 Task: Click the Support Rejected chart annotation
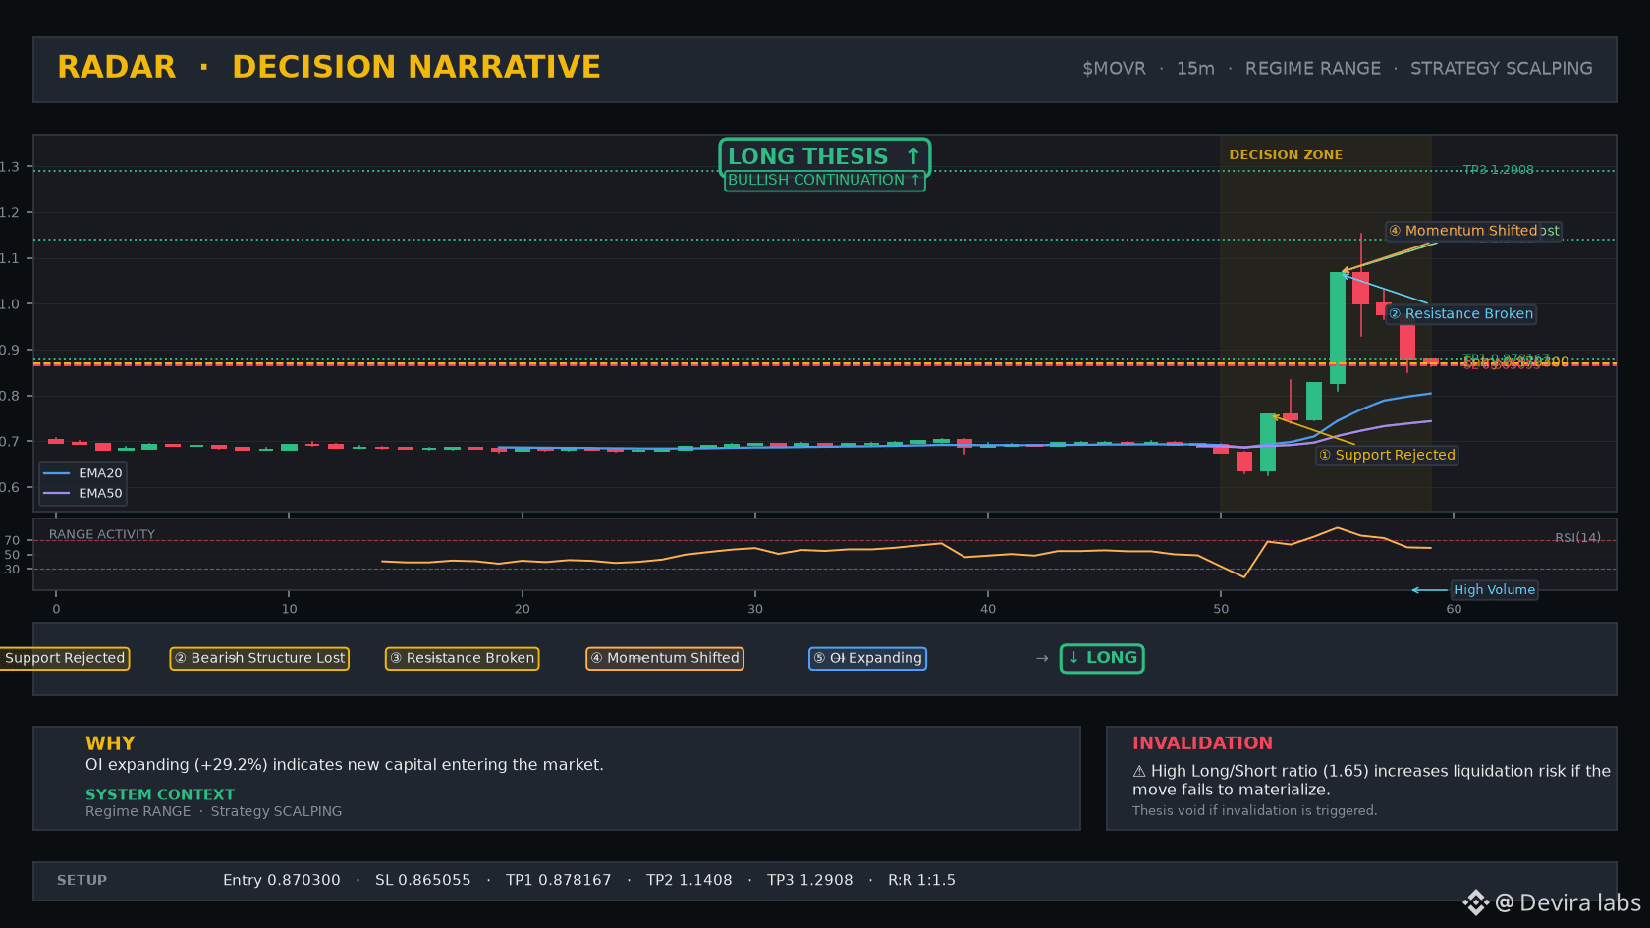[x=1387, y=455]
